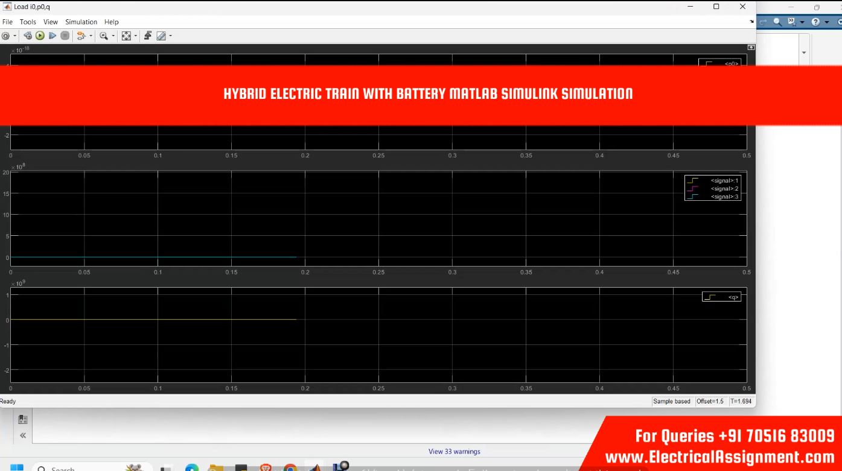Select the Zoom magnifier tool
Image resolution: width=842 pixels, height=471 pixels.
103,36
